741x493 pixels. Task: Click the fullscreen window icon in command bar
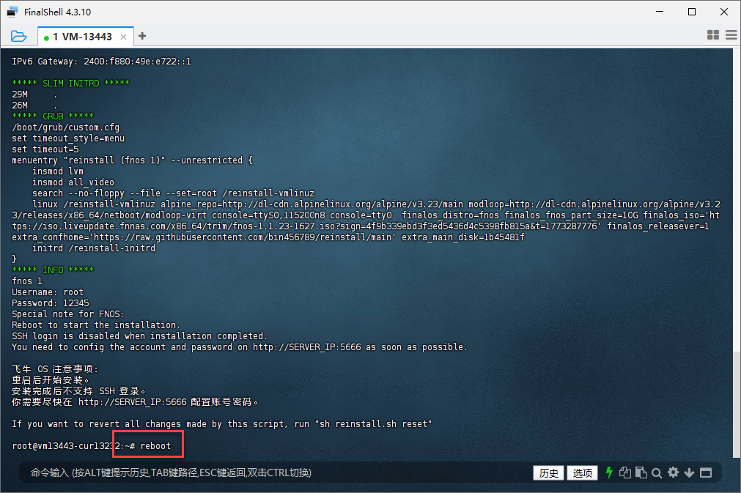pyautogui.click(x=706, y=472)
